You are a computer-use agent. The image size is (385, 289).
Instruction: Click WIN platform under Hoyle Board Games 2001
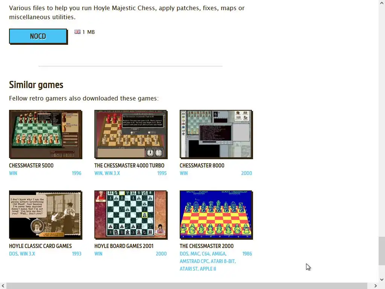click(x=98, y=254)
